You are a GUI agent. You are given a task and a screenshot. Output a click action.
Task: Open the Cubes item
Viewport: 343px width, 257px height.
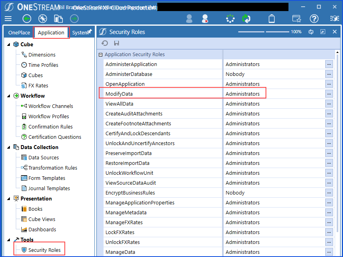32,75
